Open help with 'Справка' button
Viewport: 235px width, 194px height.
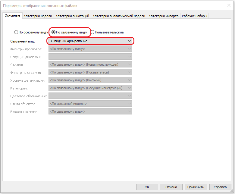point(220,187)
